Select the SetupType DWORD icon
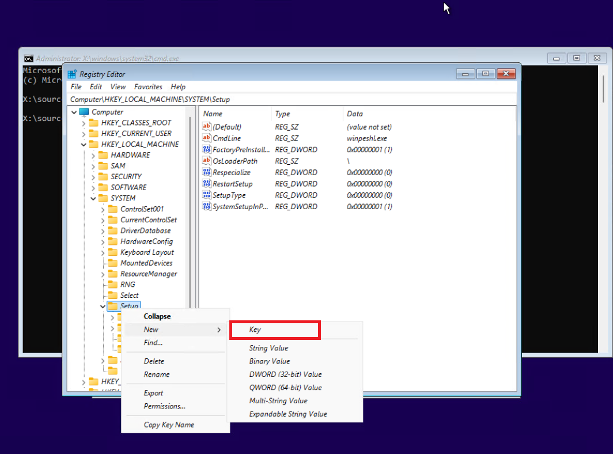 click(x=207, y=195)
